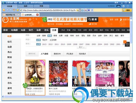Go forward using the right arrow icon
The width and height of the screenshot is (136, 103).
[x=11, y=10]
